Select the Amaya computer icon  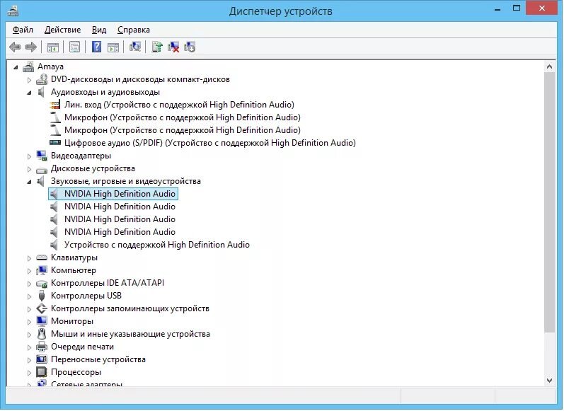(28, 66)
